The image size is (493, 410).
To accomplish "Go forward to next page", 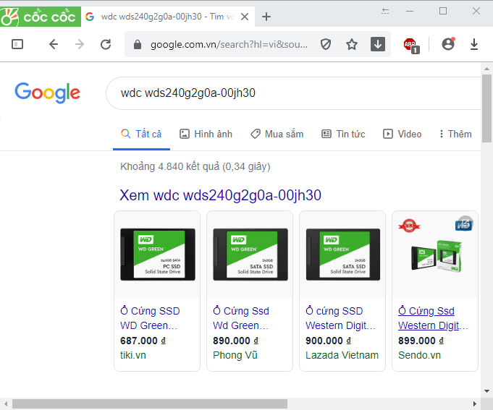I will click(80, 44).
